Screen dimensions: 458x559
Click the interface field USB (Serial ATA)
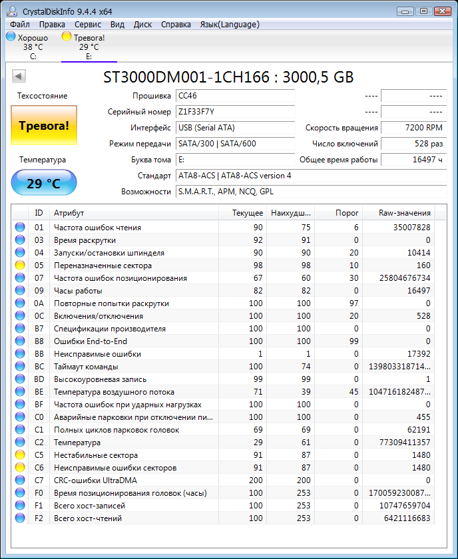pos(236,128)
